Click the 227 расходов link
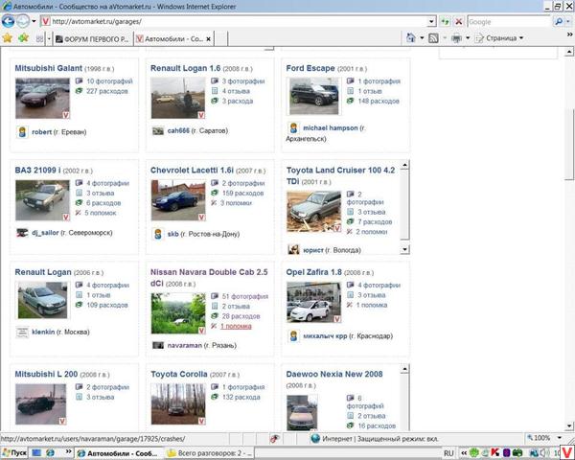This screenshot has height=460, width=575. pyautogui.click(x=107, y=91)
